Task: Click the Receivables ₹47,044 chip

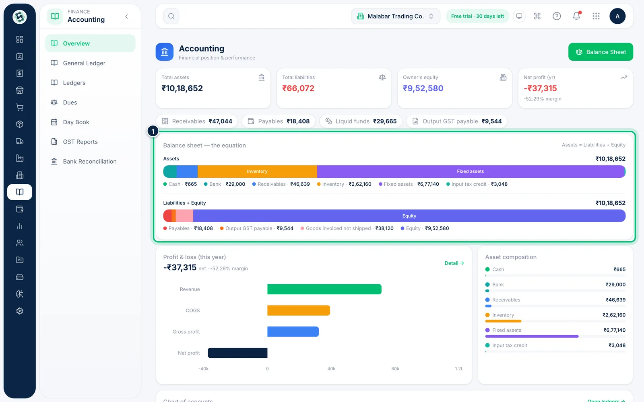Action: tap(197, 121)
